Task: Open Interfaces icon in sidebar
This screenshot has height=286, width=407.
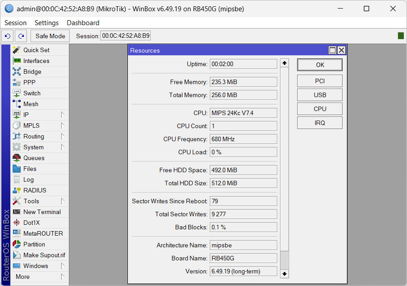Action: pyautogui.click(x=17, y=61)
